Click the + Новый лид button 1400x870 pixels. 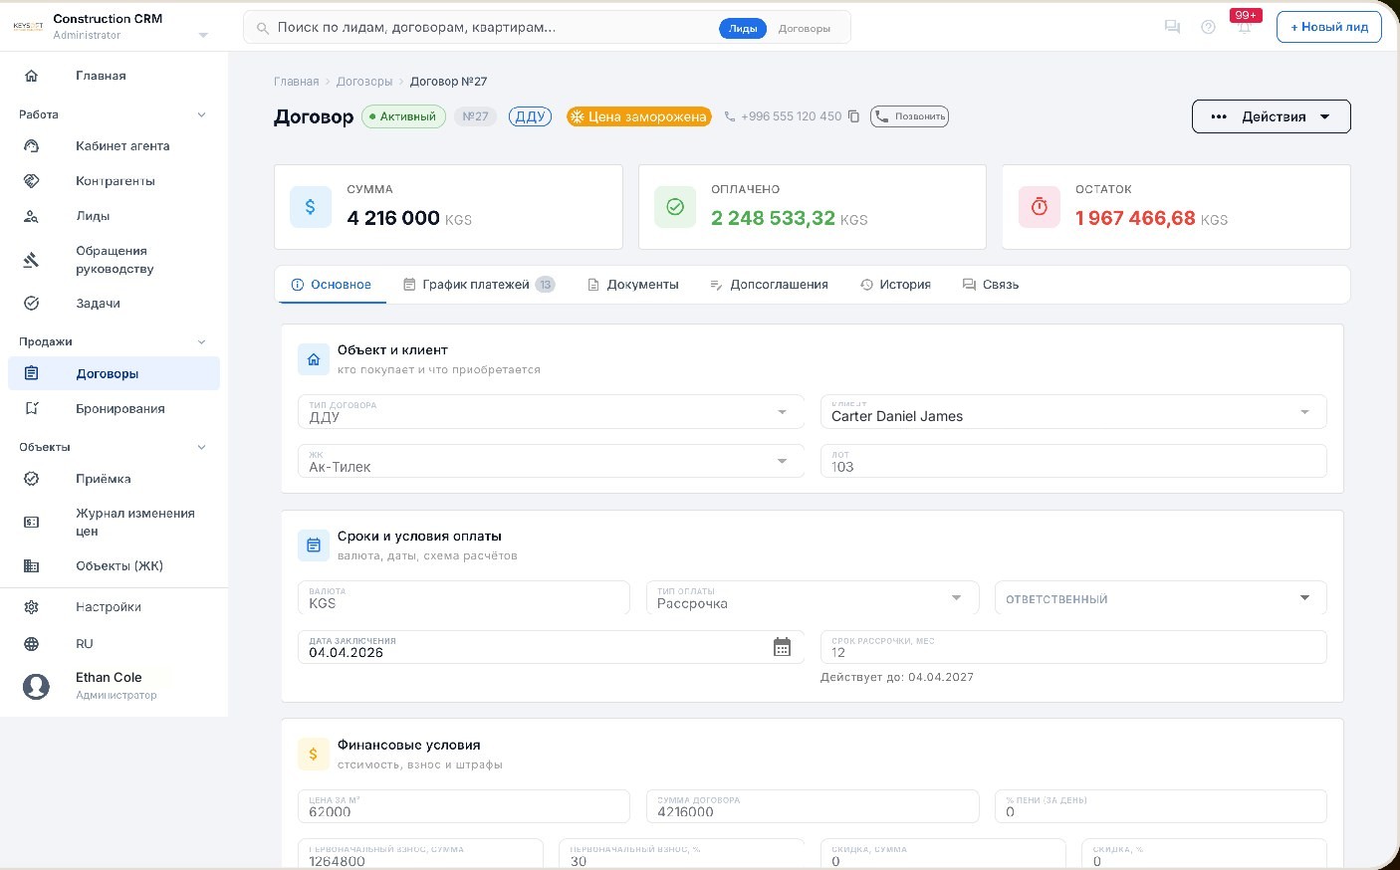coord(1329,27)
